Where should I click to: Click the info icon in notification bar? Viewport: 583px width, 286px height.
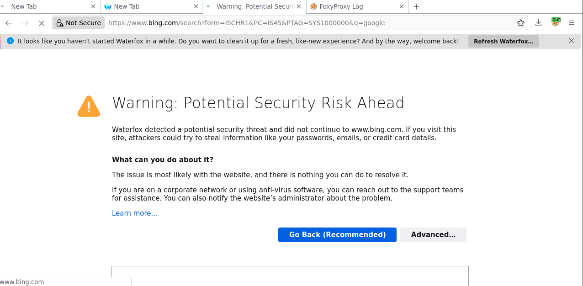[x=10, y=41]
